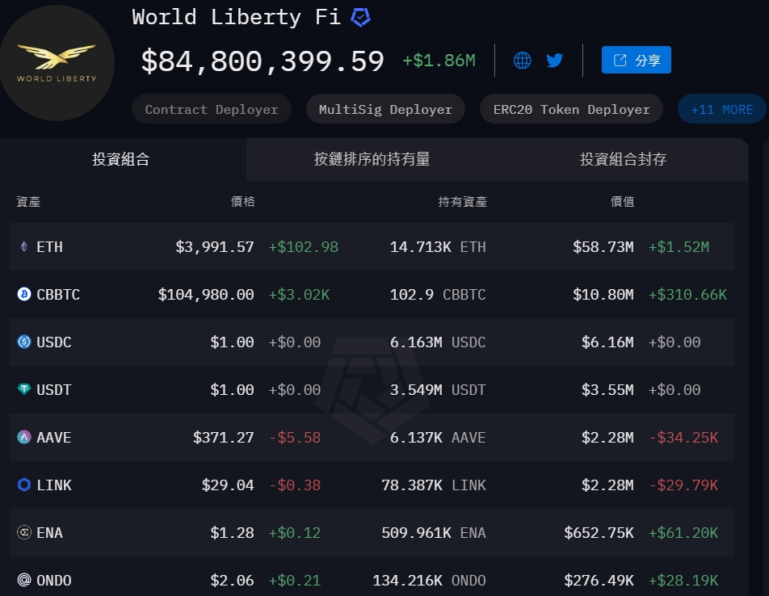
Task: Switch to the 按鏈排序的持有量 tab
Action: click(372, 159)
